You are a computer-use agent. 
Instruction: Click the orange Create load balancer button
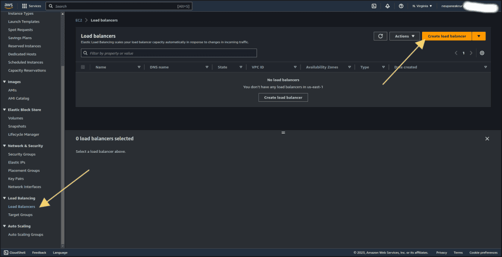coord(447,36)
